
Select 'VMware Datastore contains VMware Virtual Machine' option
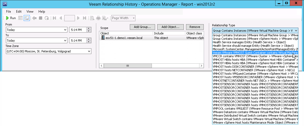[x=255, y=112]
